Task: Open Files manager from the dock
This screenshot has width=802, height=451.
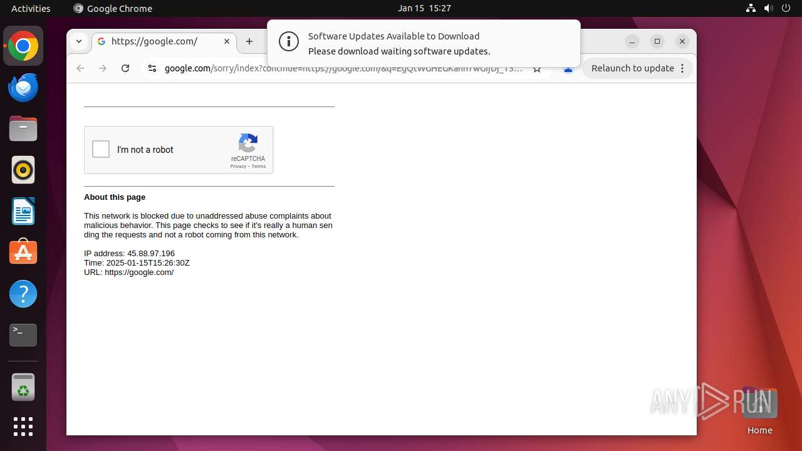Action: point(23,128)
